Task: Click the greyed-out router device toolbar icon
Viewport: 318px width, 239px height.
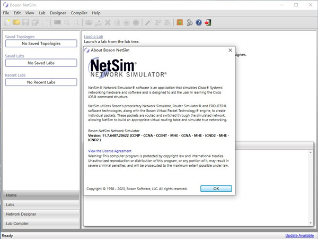Action: tap(89, 22)
